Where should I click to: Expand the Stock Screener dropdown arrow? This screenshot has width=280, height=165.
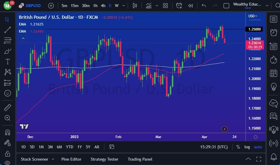(x=53, y=159)
